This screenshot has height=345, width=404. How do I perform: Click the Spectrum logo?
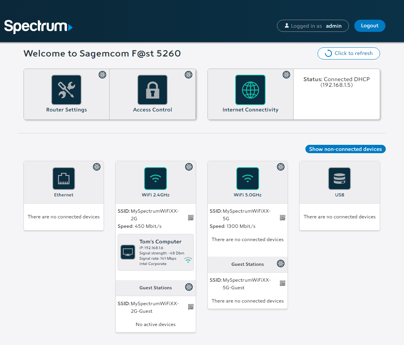(x=38, y=27)
